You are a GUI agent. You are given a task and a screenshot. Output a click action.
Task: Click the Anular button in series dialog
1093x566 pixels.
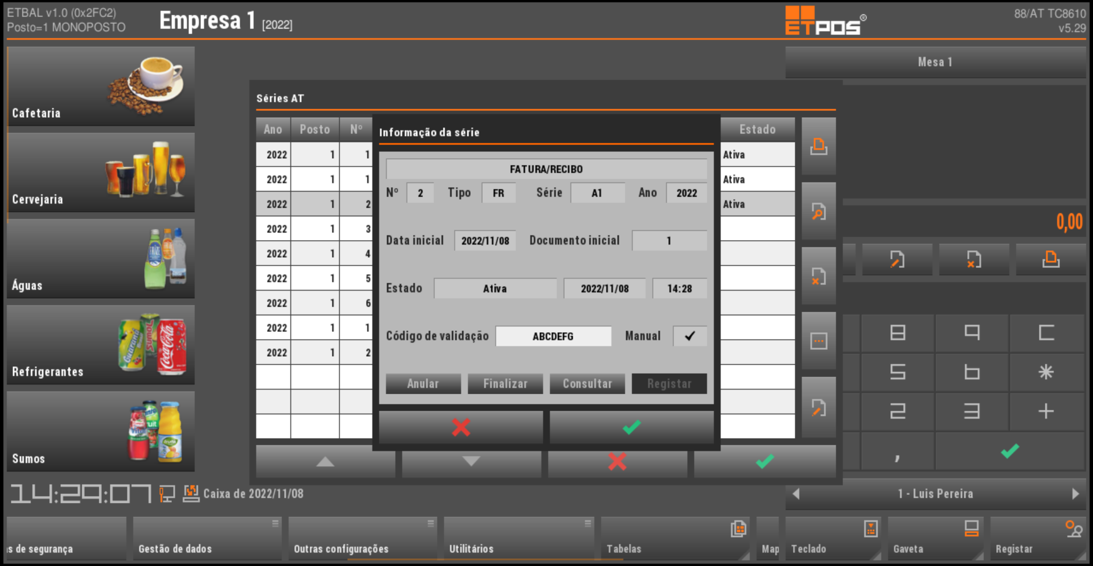pyautogui.click(x=423, y=383)
